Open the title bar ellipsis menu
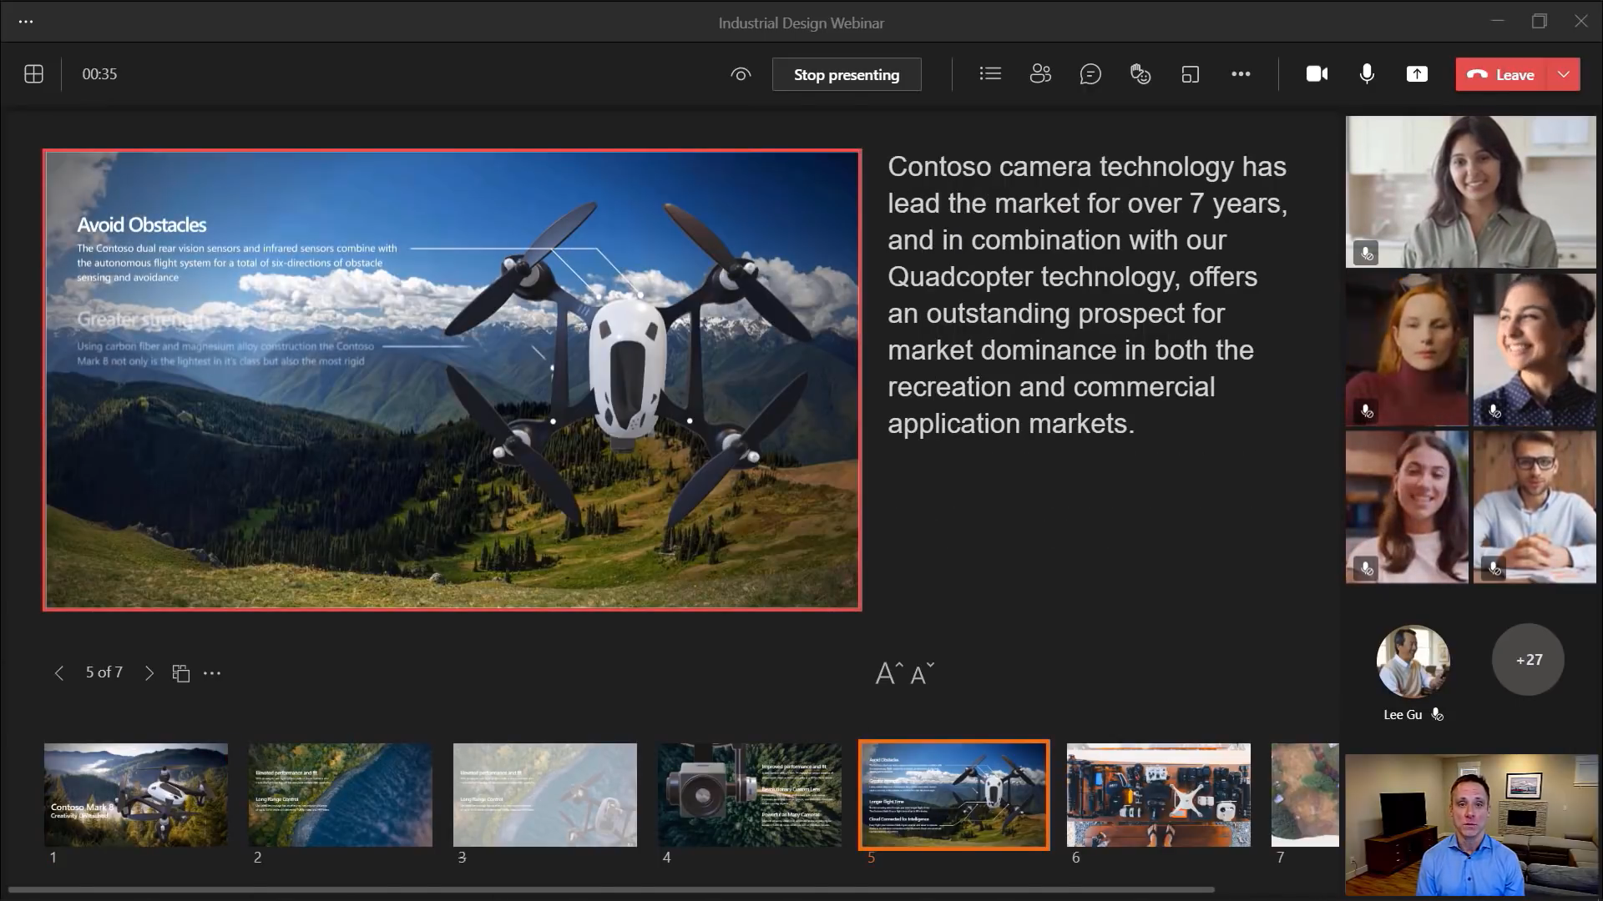Screen dimensions: 1603x901 26,22
